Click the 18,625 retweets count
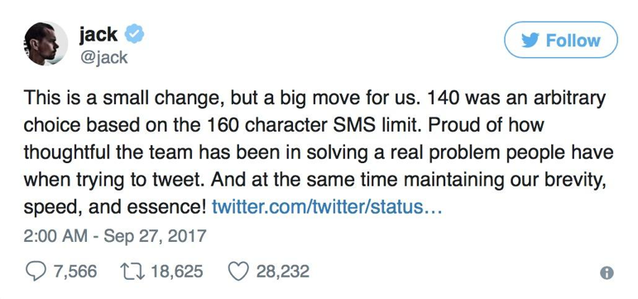 [176, 272]
